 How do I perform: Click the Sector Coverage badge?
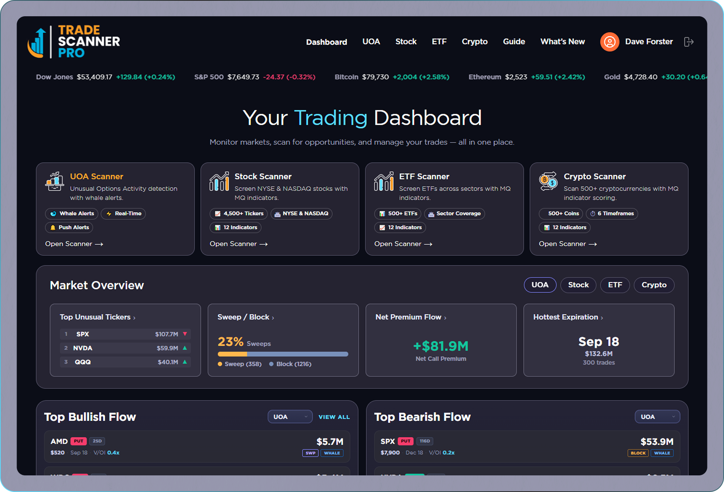click(454, 213)
